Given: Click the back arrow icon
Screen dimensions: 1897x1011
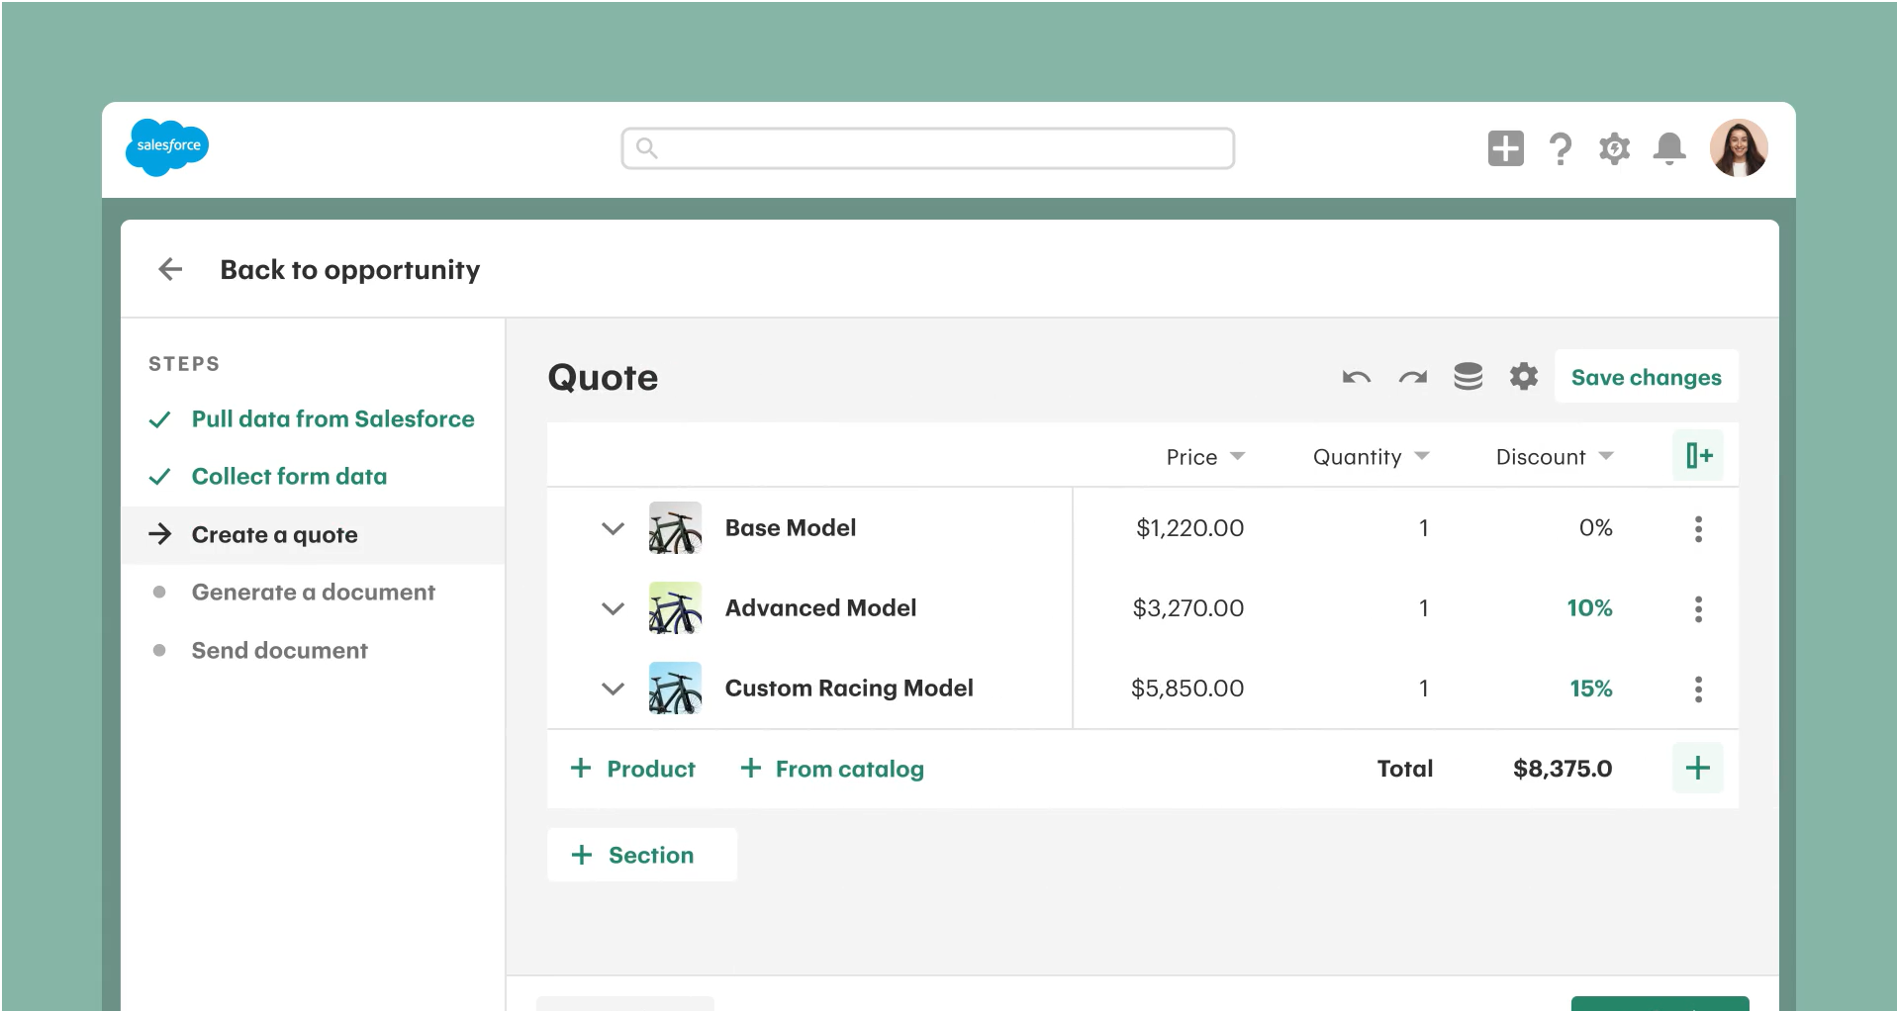Looking at the screenshot, I should pyautogui.click(x=170, y=269).
